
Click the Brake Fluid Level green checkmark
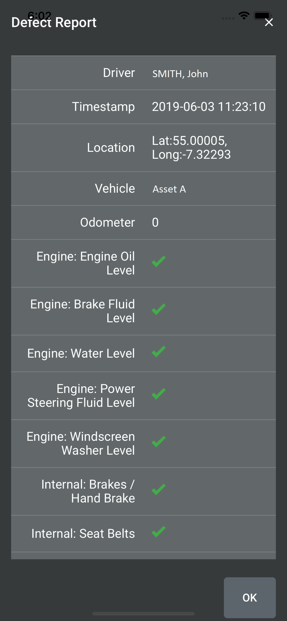pyautogui.click(x=159, y=309)
